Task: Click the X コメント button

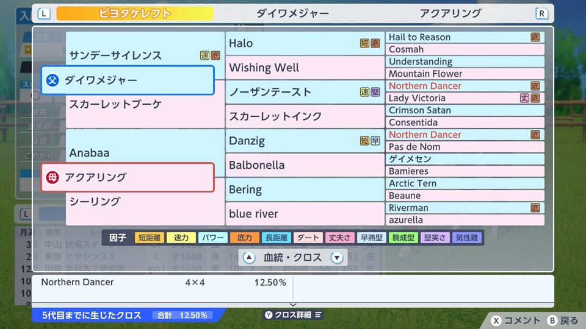Action: coord(516,320)
